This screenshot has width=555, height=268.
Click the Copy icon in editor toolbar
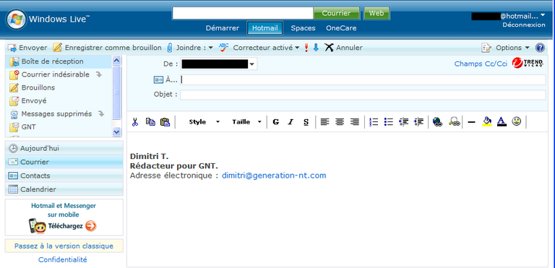(x=150, y=122)
